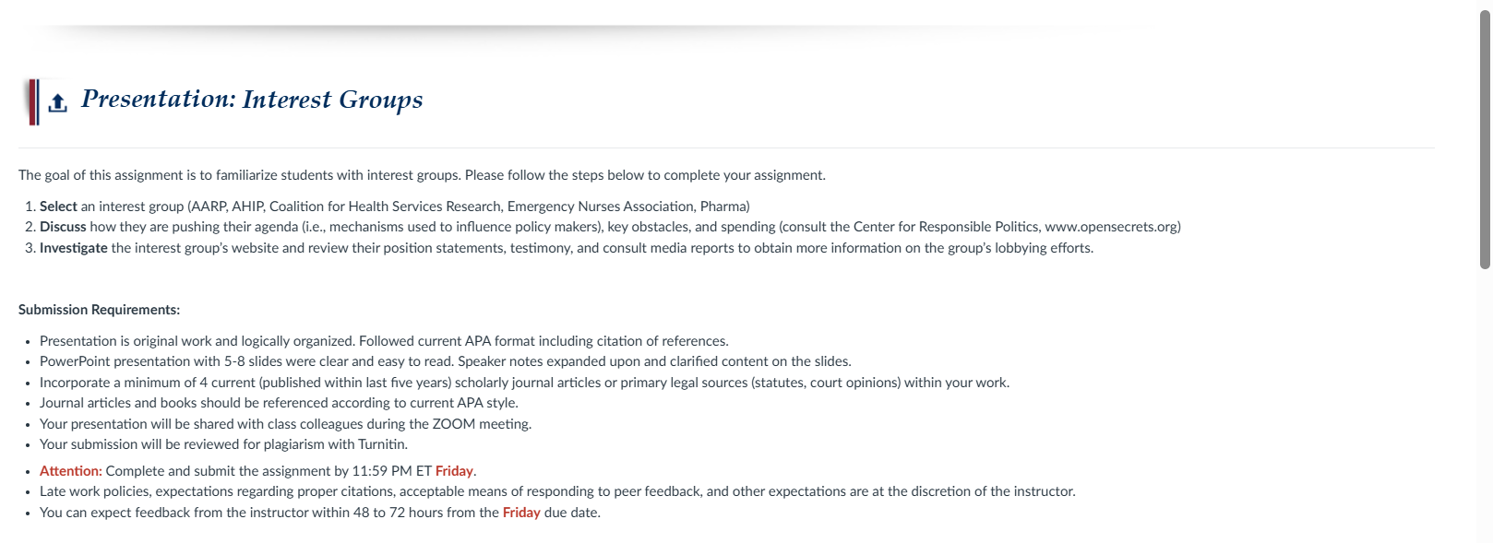Click the Emergency Nurses Association text

tap(600, 207)
